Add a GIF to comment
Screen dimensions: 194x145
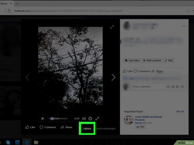click(x=177, y=87)
